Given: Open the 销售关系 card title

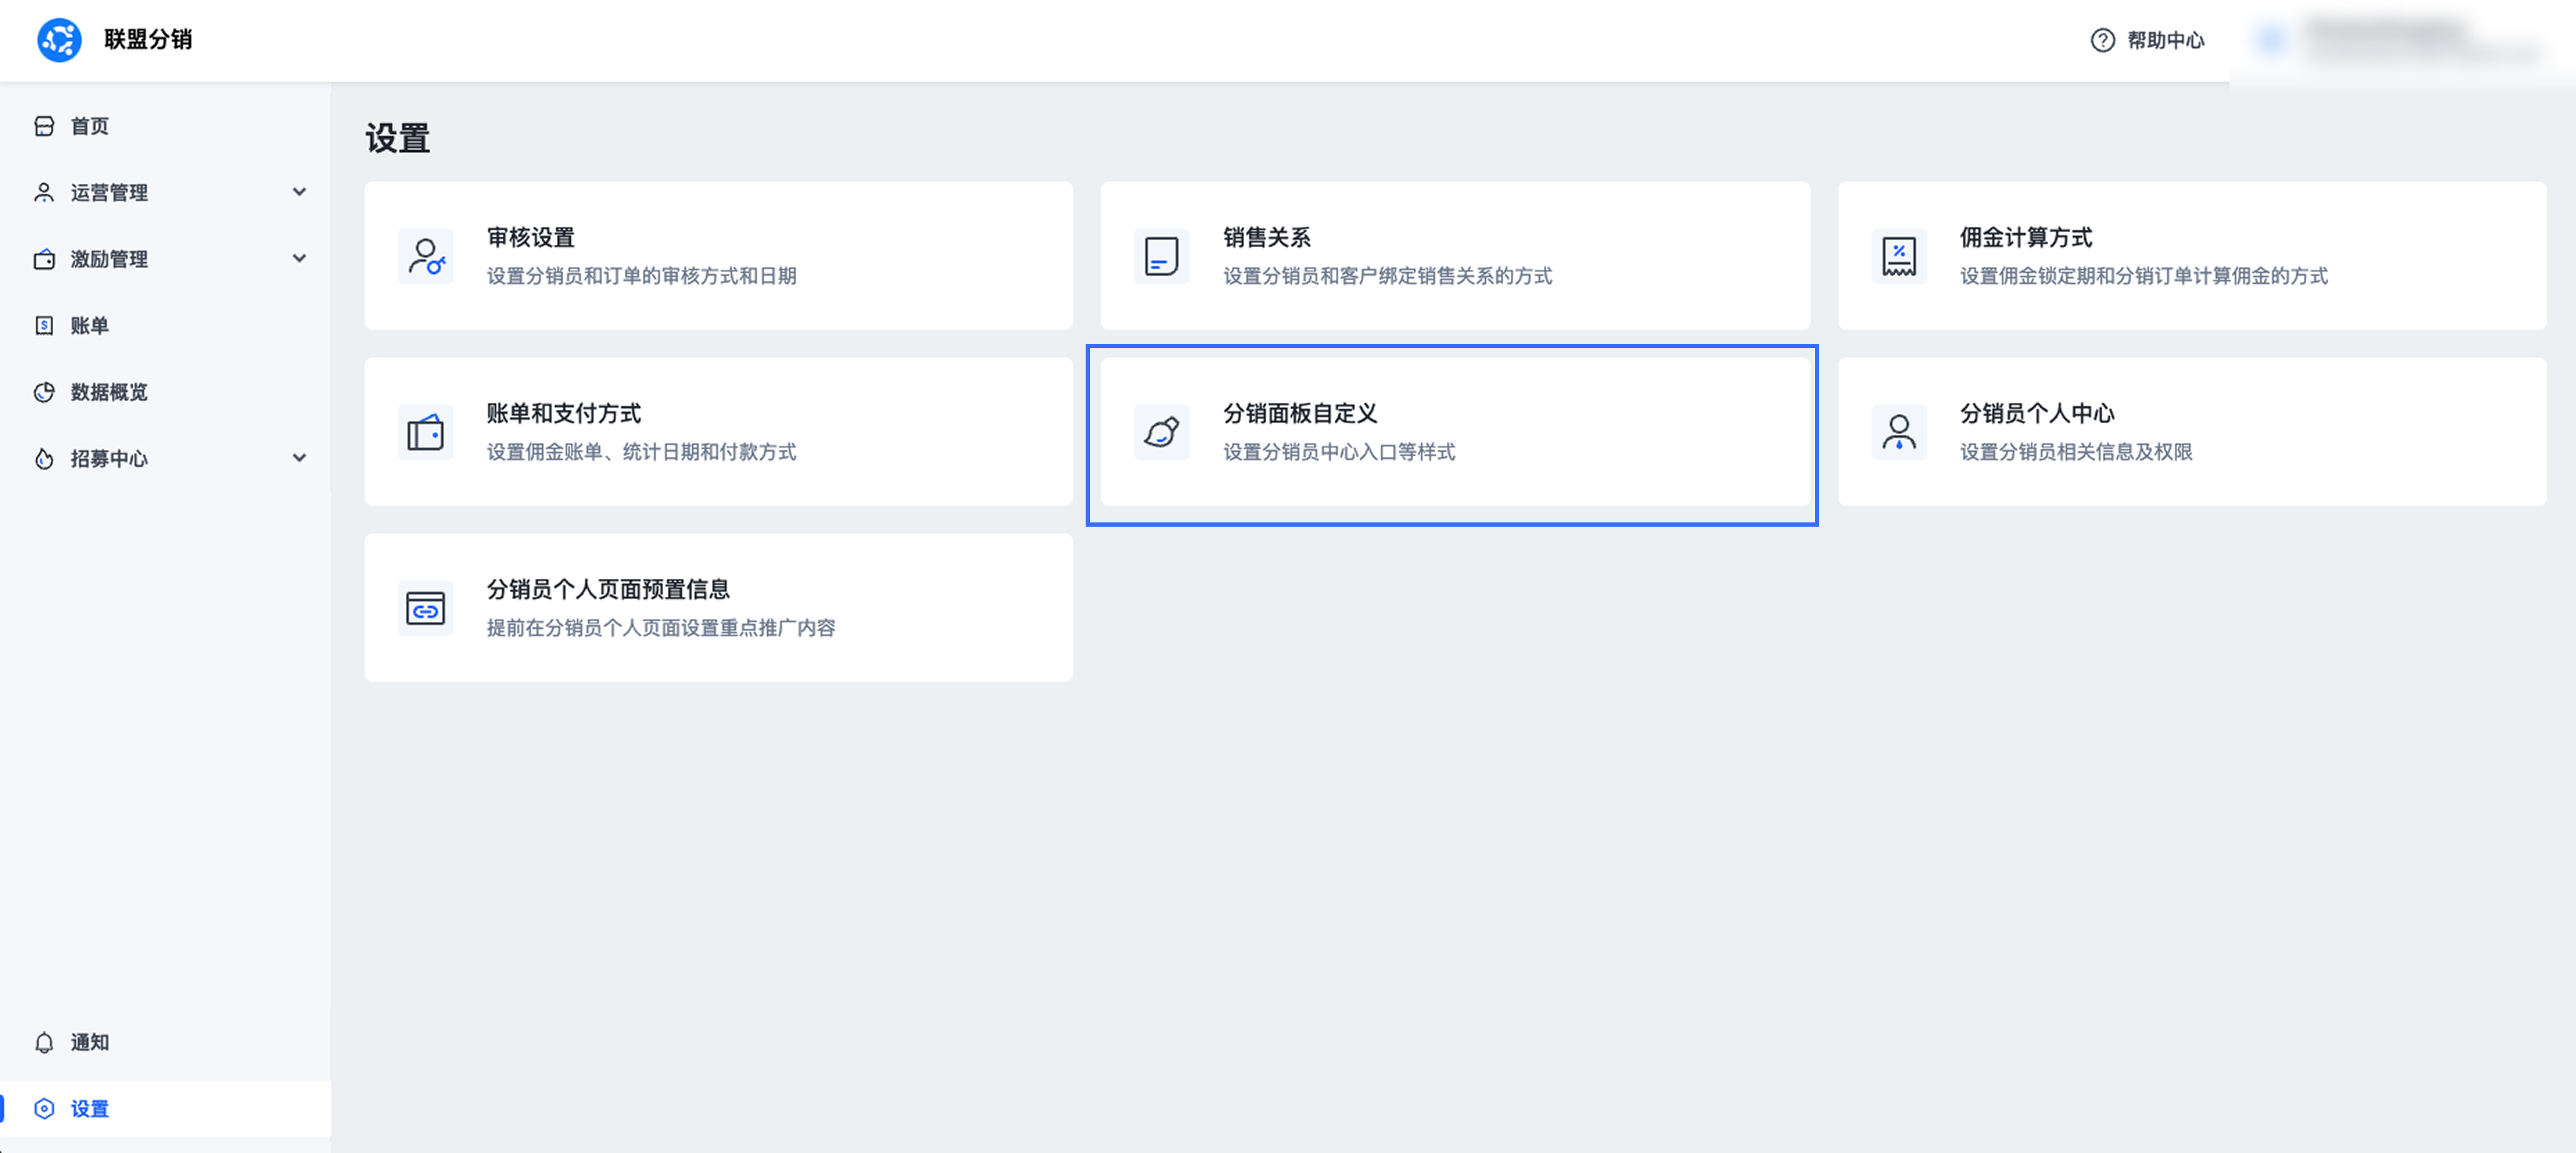Looking at the screenshot, I should [1267, 238].
